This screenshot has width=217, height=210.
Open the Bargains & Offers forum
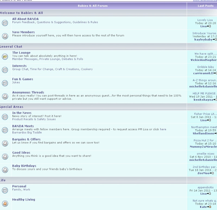(26, 139)
